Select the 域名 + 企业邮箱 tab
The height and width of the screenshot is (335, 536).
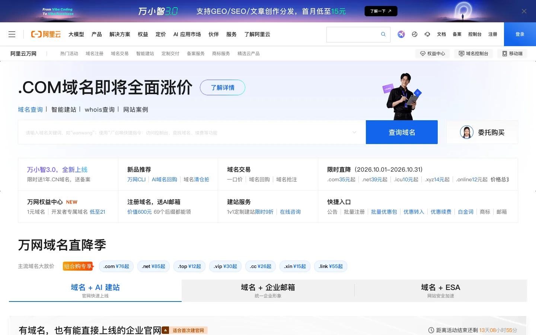(268, 291)
